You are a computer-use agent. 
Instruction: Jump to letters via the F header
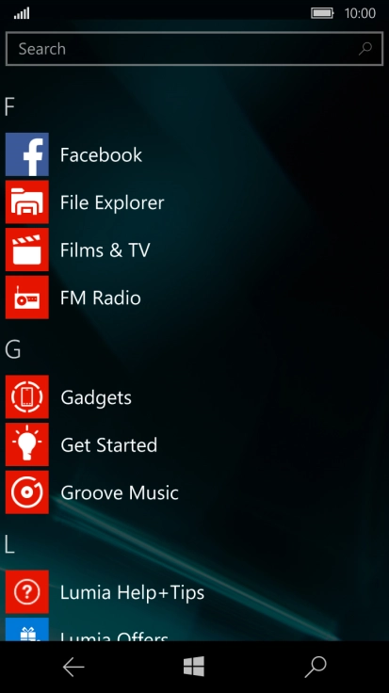9,106
